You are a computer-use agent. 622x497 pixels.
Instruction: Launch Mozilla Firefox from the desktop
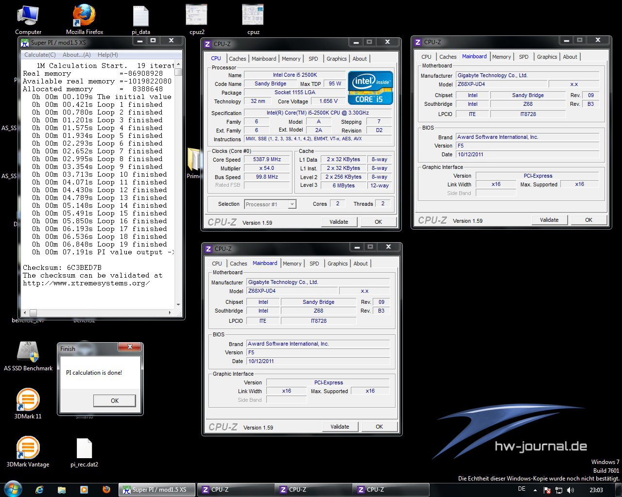click(x=85, y=19)
